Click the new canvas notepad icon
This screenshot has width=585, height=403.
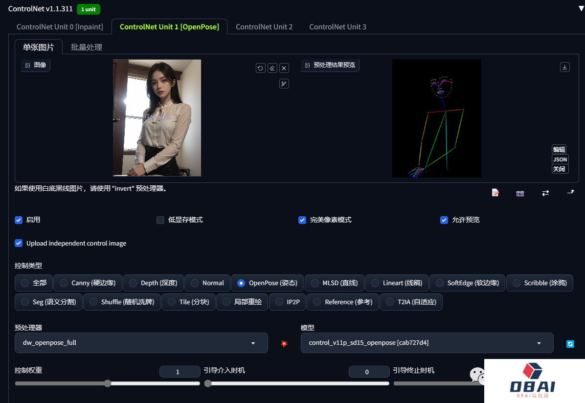point(495,193)
